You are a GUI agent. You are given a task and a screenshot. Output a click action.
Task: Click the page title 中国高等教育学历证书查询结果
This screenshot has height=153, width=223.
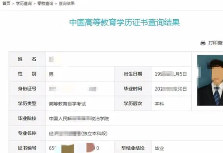(125, 22)
